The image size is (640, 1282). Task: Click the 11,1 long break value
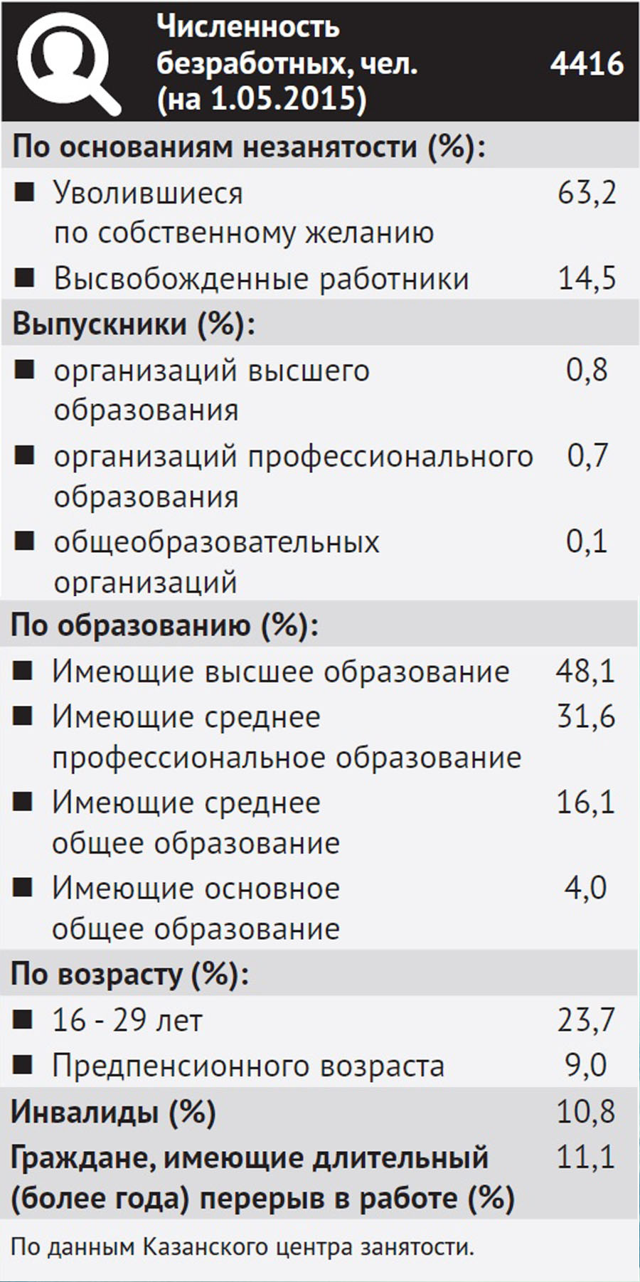(585, 1157)
